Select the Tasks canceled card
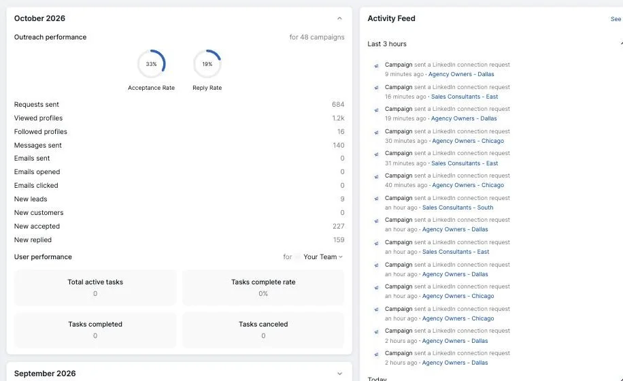Screen dimensions: 623x381 tap(263, 330)
